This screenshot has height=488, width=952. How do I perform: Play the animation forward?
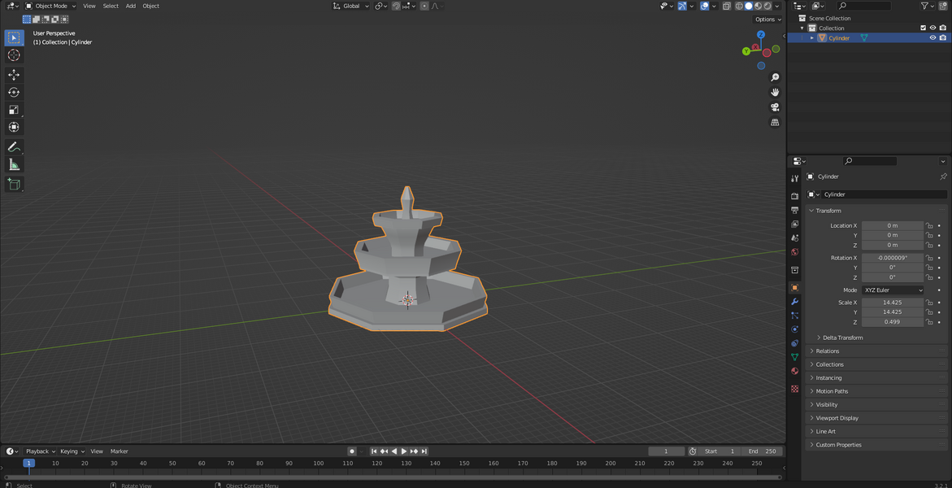point(404,451)
